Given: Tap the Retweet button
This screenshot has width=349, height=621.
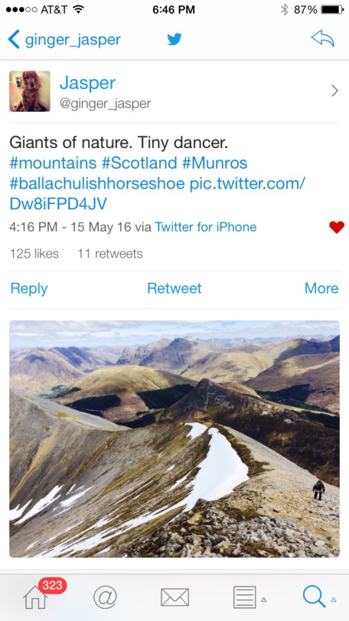Looking at the screenshot, I should tap(174, 288).
